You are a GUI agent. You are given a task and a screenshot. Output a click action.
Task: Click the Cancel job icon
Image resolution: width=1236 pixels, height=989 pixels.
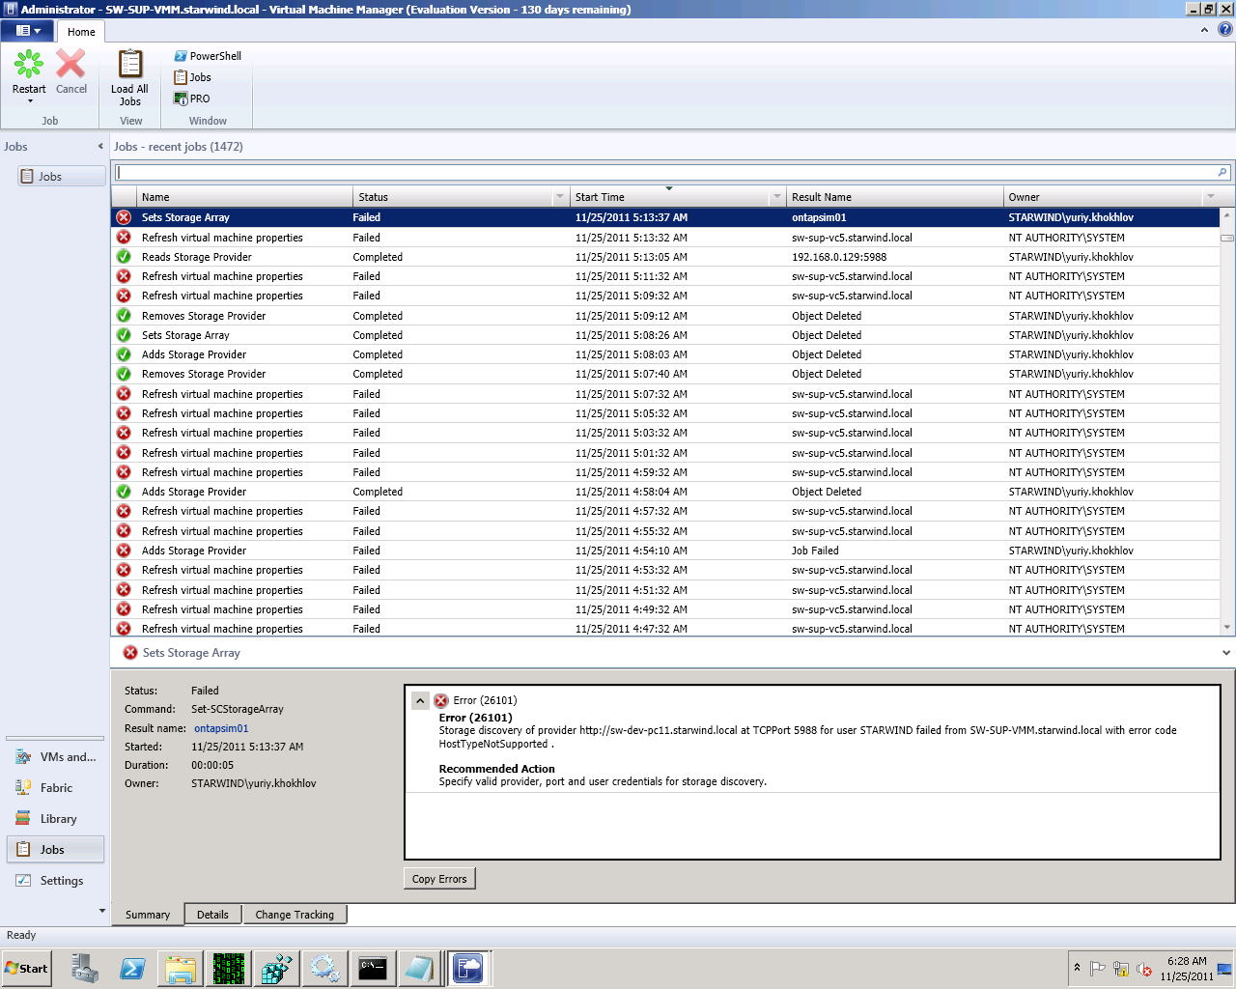tap(70, 66)
